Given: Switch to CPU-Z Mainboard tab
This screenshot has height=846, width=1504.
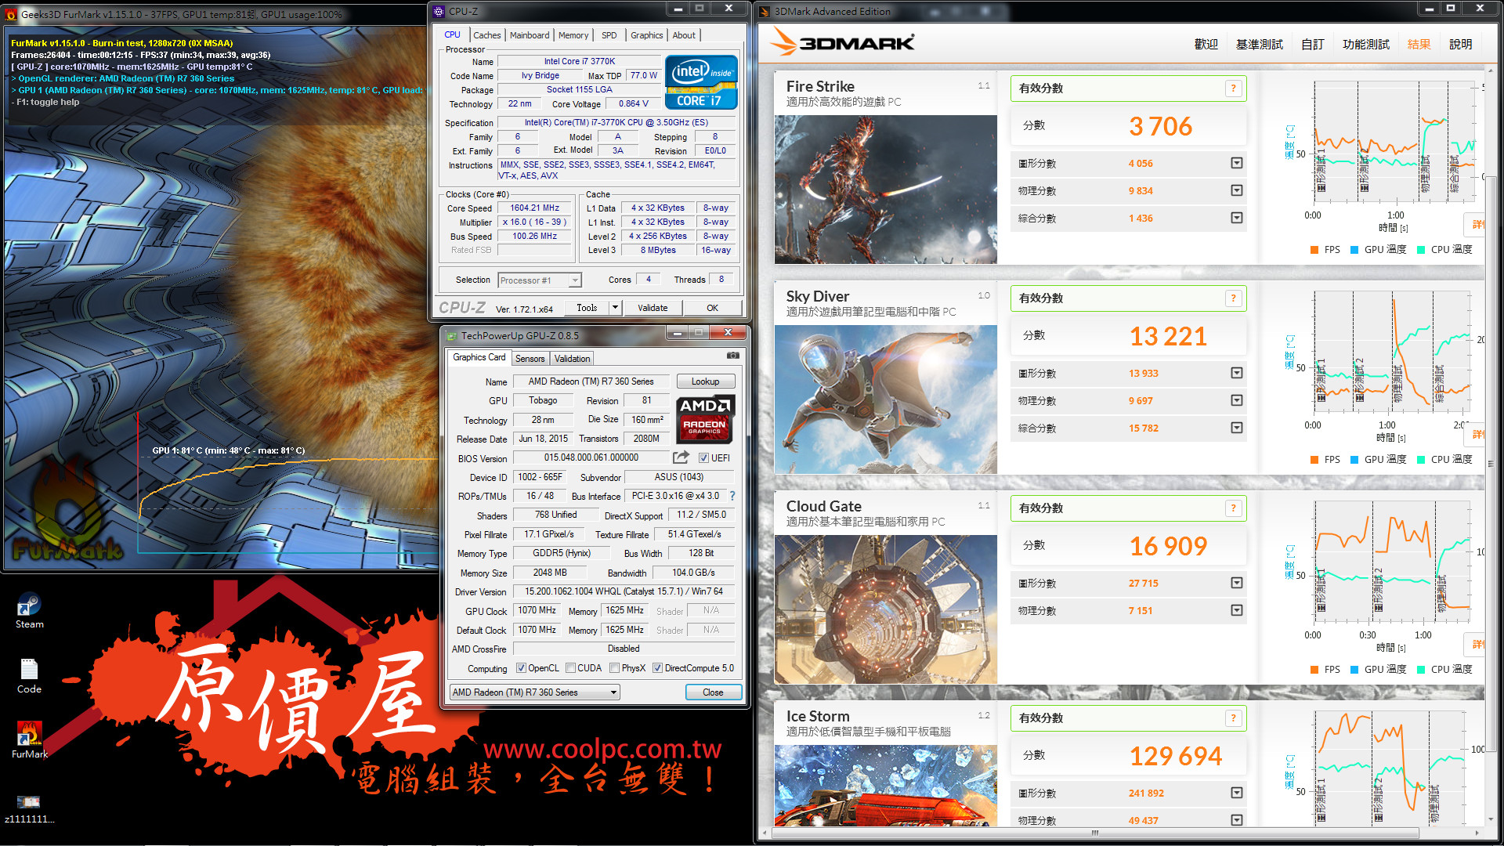Looking at the screenshot, I should [530, 35].
